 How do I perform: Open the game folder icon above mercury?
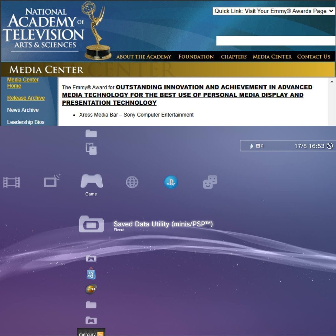pyautogui.click(x=91, y=320)
